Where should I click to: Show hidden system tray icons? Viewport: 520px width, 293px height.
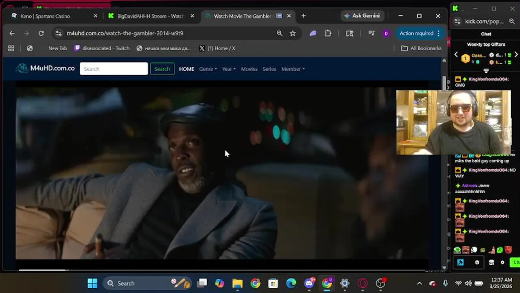[419, 283]
